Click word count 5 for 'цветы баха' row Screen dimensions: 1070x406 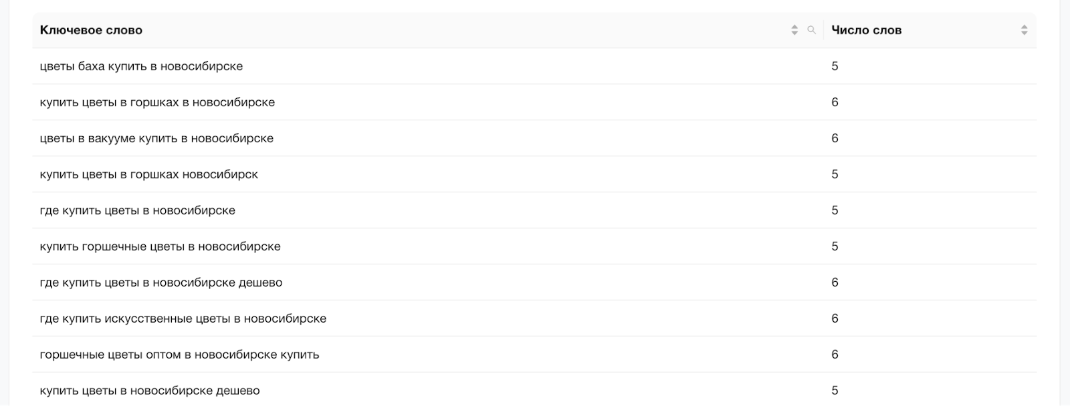click(x=835, y=66)
